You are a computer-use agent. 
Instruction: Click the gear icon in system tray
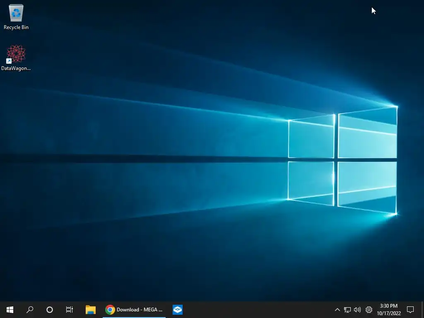pos(369,310)
